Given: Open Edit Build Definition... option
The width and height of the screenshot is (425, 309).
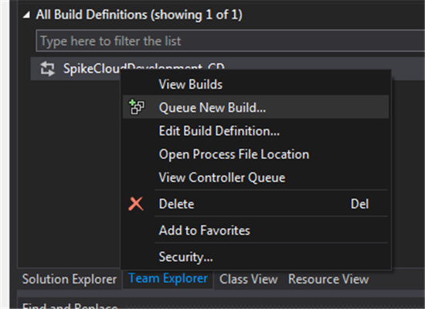Looking at the screenshot, I should (x=219, y=131).
